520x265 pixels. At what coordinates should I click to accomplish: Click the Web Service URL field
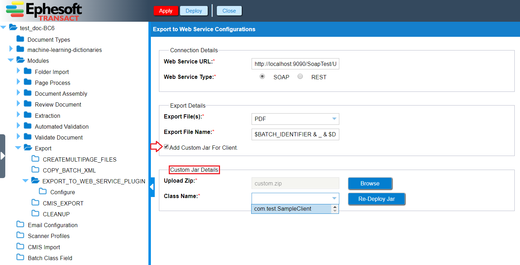coord(295,64)
